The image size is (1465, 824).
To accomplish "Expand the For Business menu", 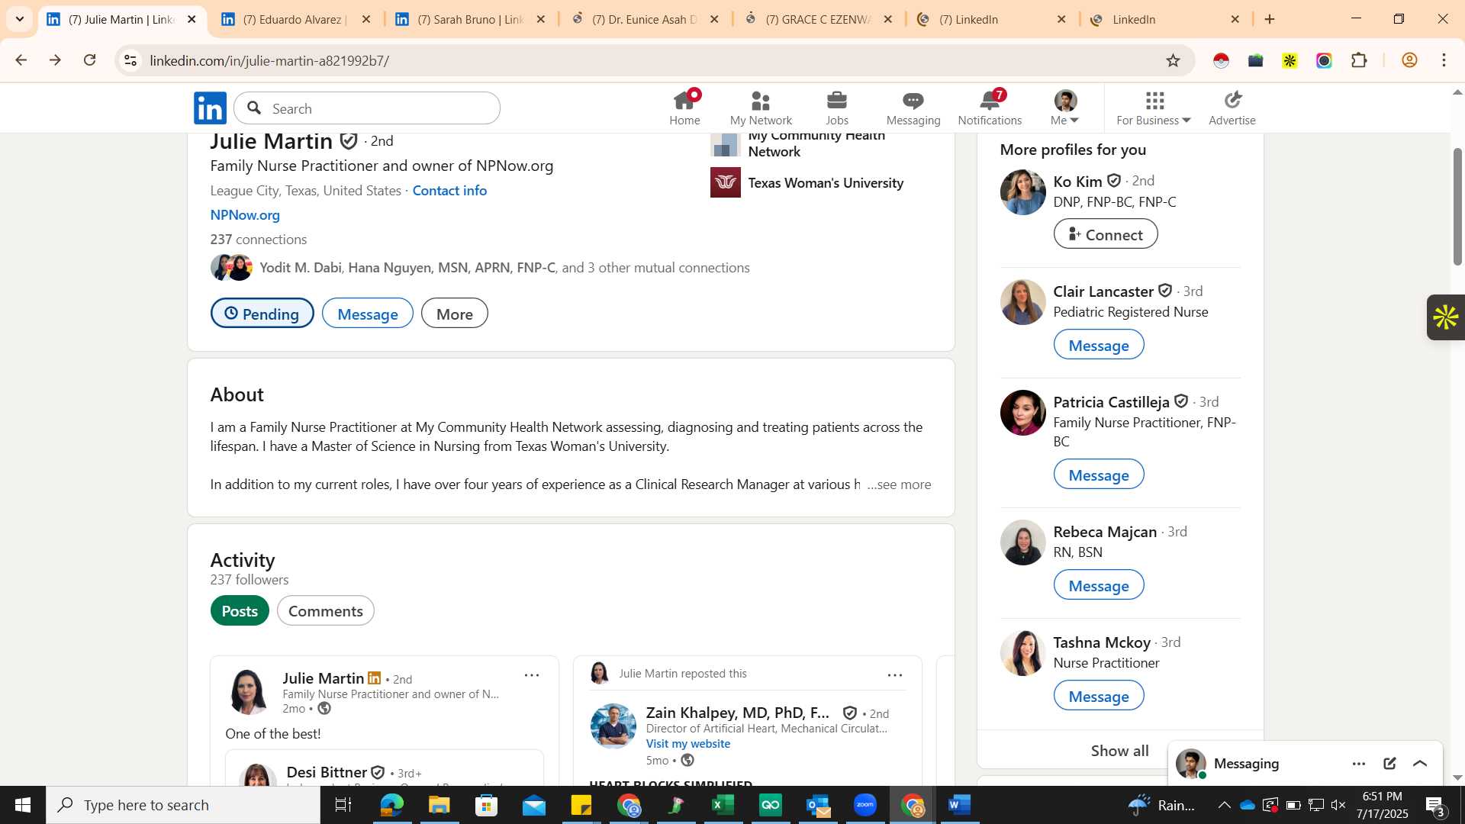I will tap(1154, 108).
